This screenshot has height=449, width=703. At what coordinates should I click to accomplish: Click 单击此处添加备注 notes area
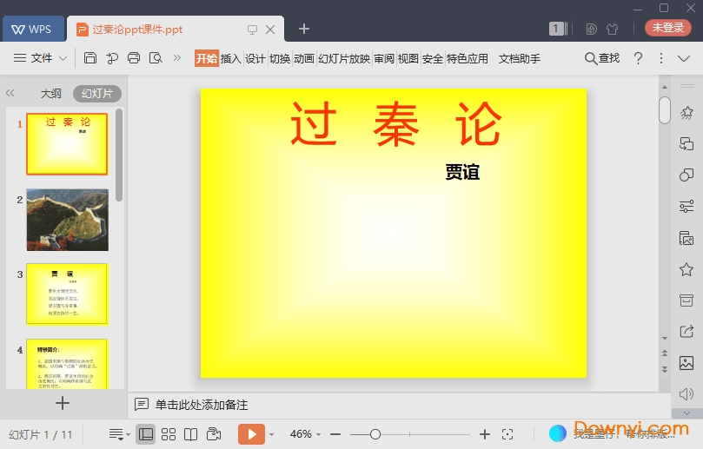(x=202, y=405)
